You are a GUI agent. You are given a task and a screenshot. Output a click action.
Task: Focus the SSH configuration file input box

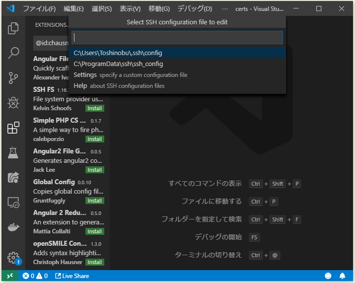point(177,38)
